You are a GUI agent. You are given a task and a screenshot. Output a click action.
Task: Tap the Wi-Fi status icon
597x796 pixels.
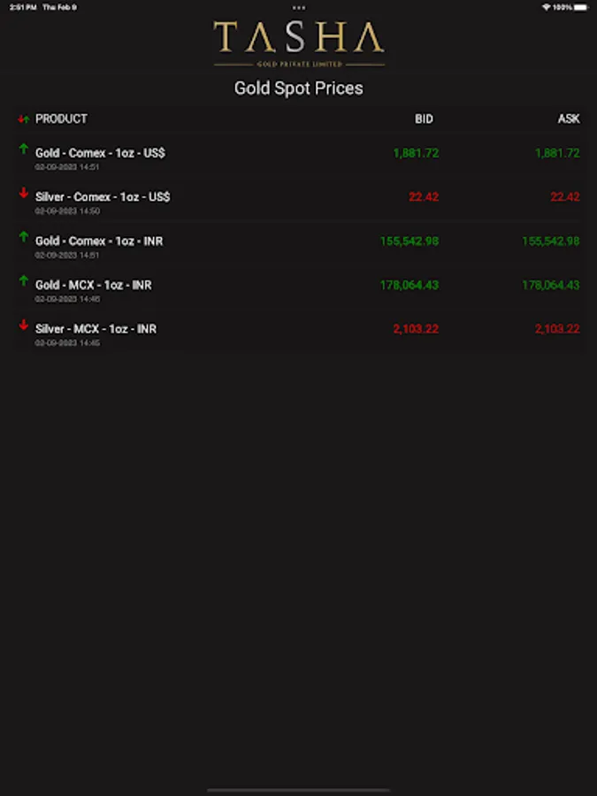[547, 8]
